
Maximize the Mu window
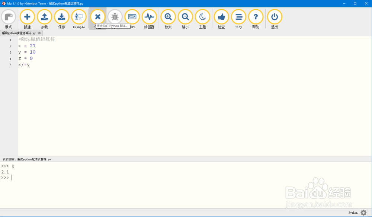tap(355, 4)
